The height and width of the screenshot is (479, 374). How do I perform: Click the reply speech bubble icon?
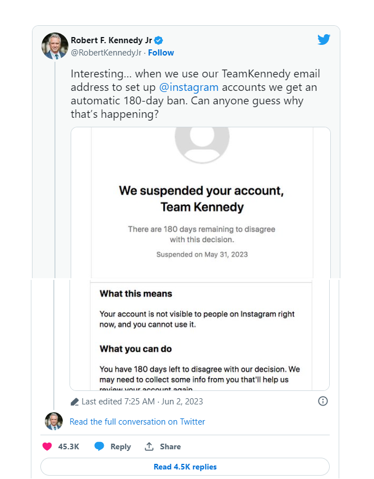[x=99, y=446]
